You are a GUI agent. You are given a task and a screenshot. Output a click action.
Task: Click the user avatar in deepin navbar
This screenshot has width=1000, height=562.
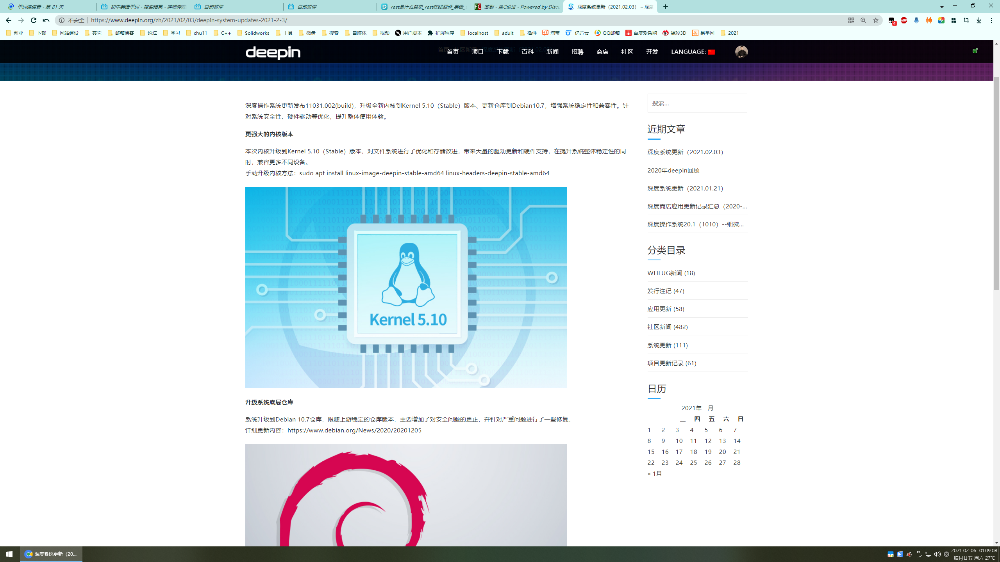click(x=741, y=52)
